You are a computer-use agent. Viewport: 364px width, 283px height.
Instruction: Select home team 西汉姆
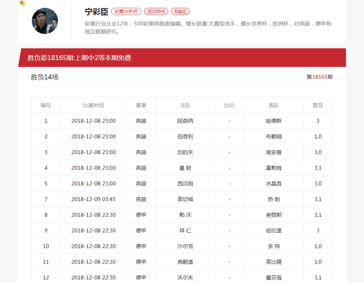point(185,184)
